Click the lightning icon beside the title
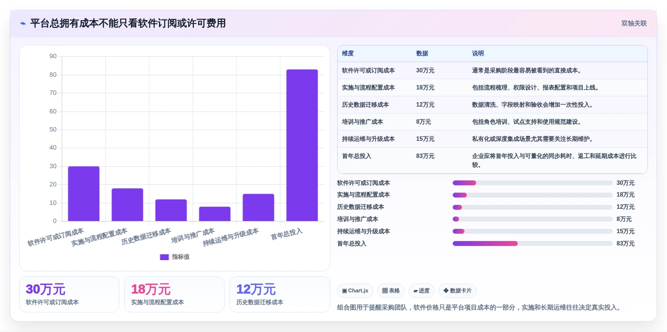Screen dimensions: 667x332 click(x=23, y=23)
